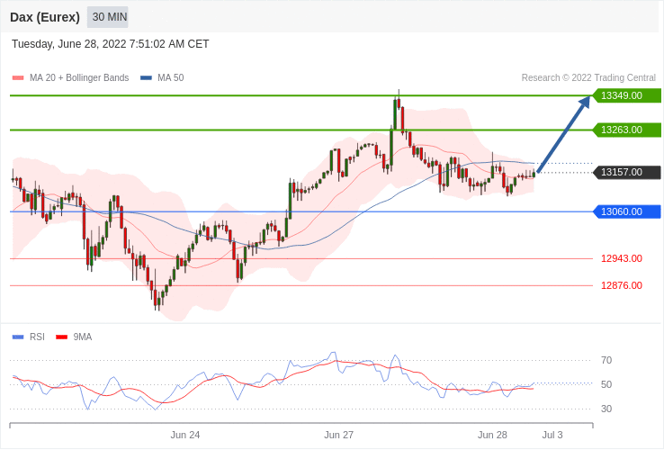Toggle the MA 50 legend label
This screenshot has width=664, height=450.
(x=170, y=78)
